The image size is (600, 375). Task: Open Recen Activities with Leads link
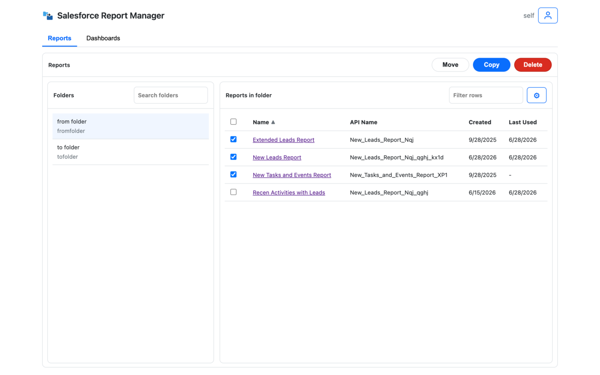pos(289,193)
